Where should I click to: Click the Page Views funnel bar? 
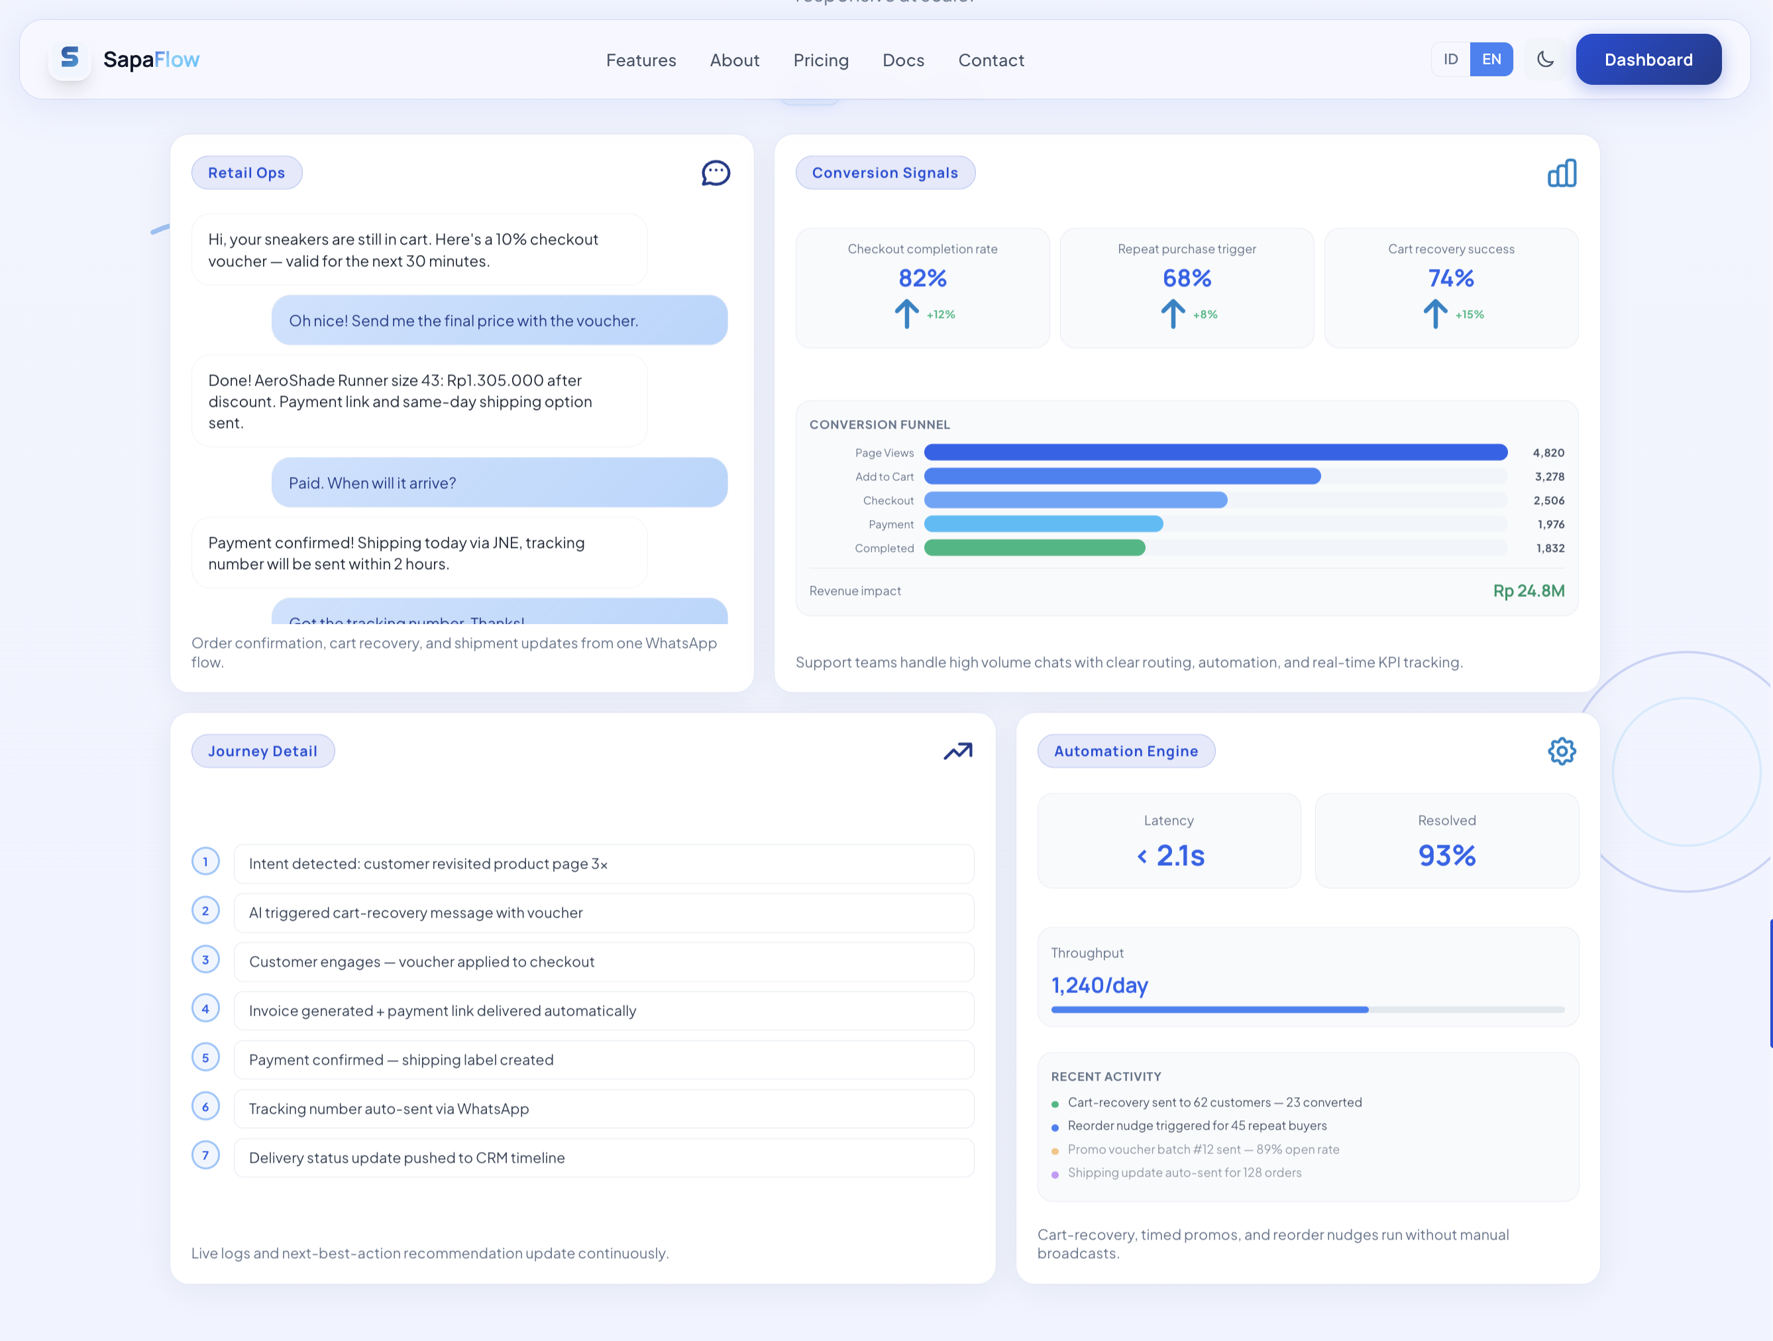(1215, 453)
